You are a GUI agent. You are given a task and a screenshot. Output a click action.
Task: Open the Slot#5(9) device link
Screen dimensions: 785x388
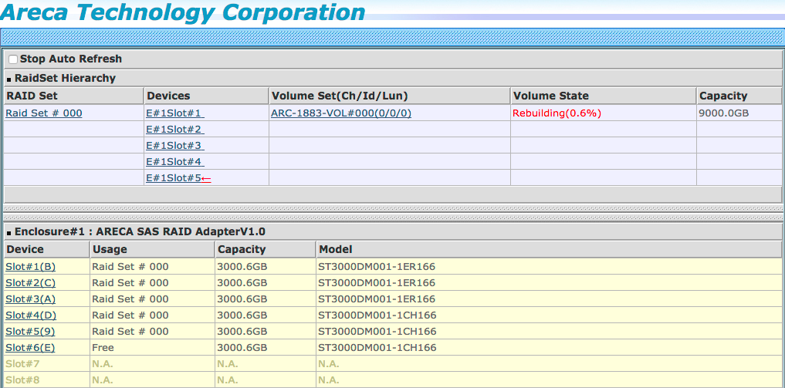click(x=31, y=331)
